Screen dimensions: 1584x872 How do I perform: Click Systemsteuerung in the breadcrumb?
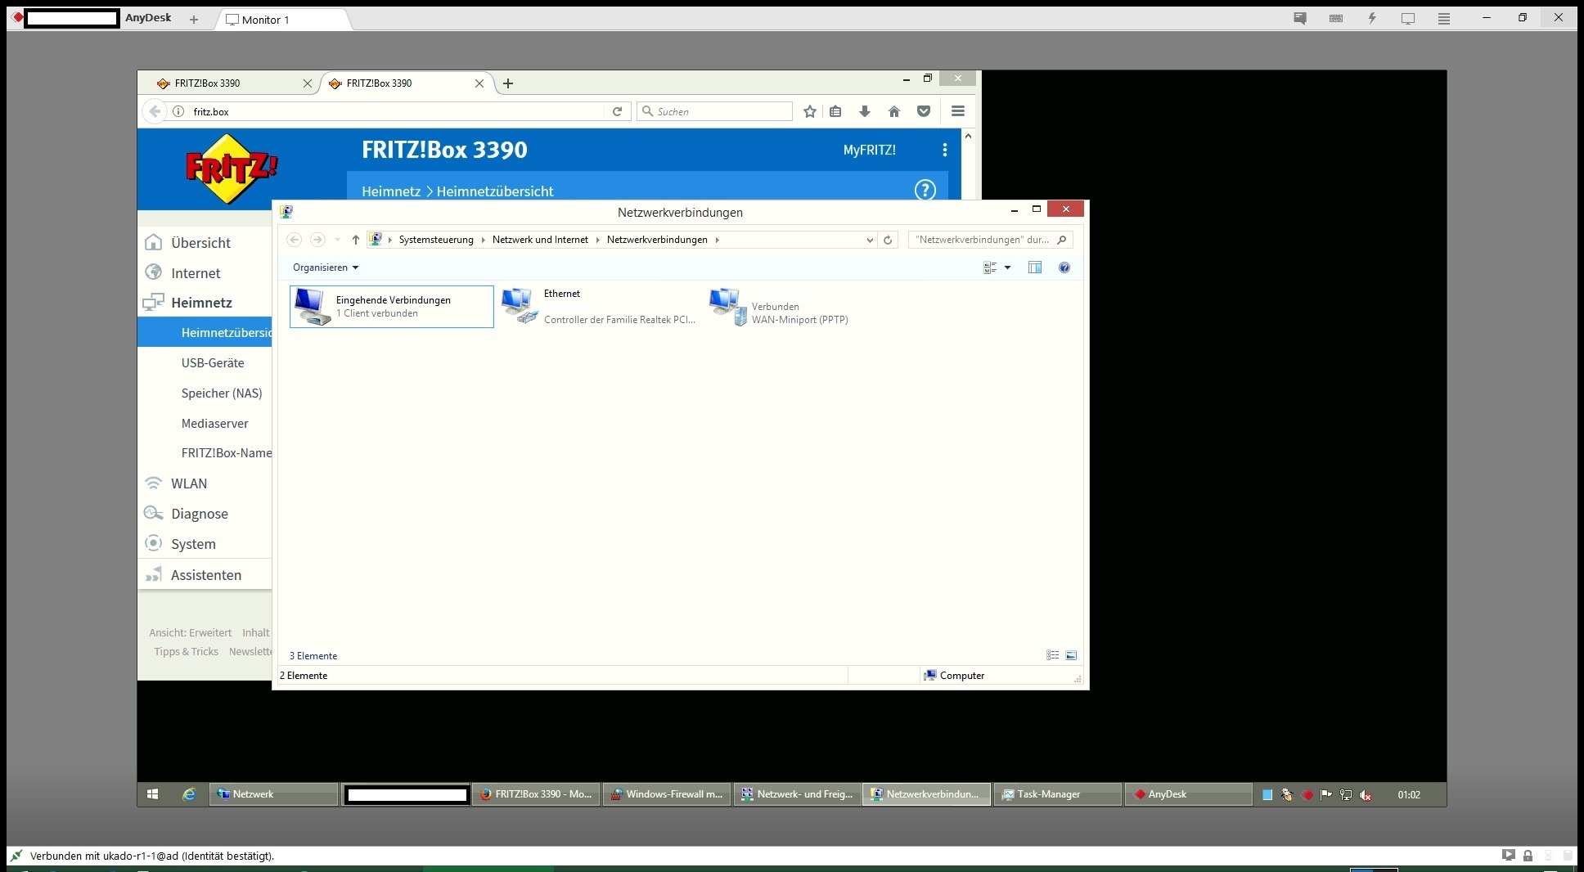(436, 240)
